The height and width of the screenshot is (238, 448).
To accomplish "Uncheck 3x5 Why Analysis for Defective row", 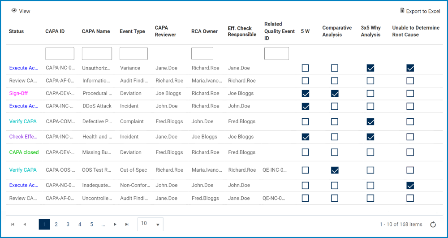I will 370,121.
